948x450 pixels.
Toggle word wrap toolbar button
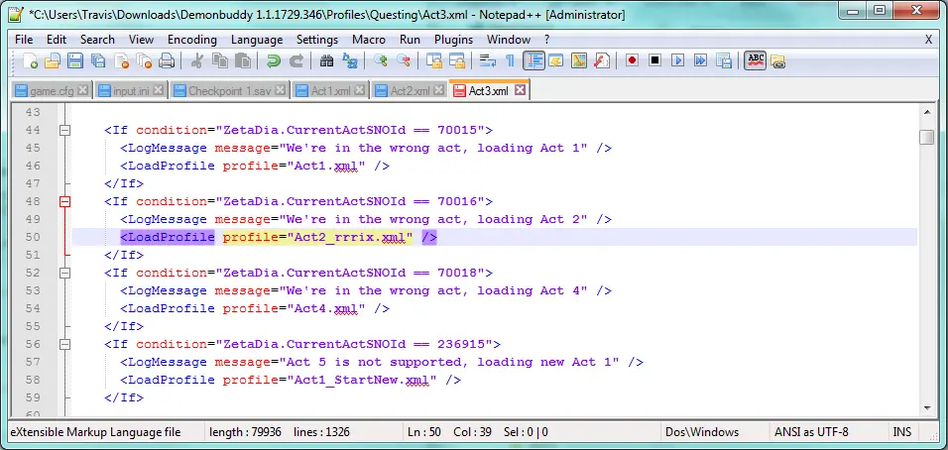tap(487, 60)
